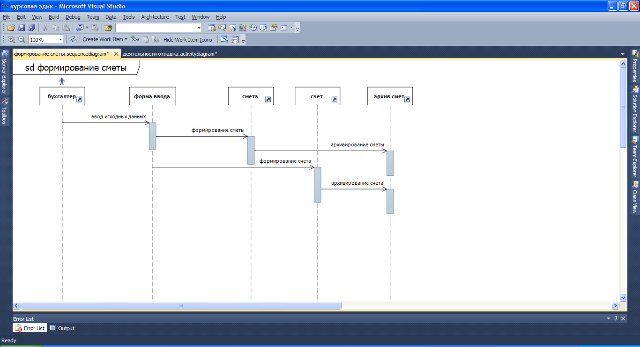
Task: Select the архивирование счета message label
Action: [357, 183]
